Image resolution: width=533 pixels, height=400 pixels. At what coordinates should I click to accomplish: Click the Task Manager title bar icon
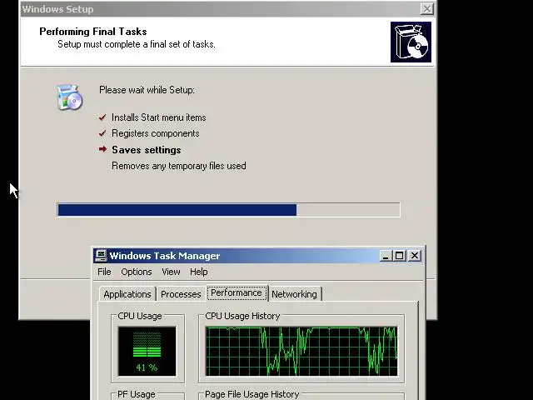[101, 256]
